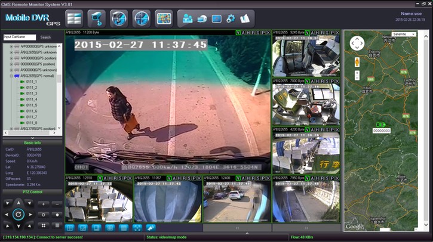Click the GPS compass toolbar icon
The image size is (433, 242).
[141, 18]
